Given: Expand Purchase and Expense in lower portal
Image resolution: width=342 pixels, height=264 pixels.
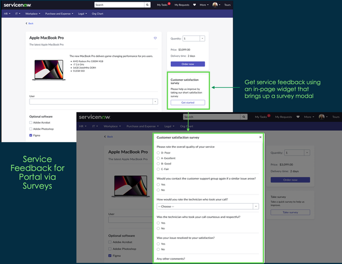Looking at the screenshot, I should coord(143,126).
